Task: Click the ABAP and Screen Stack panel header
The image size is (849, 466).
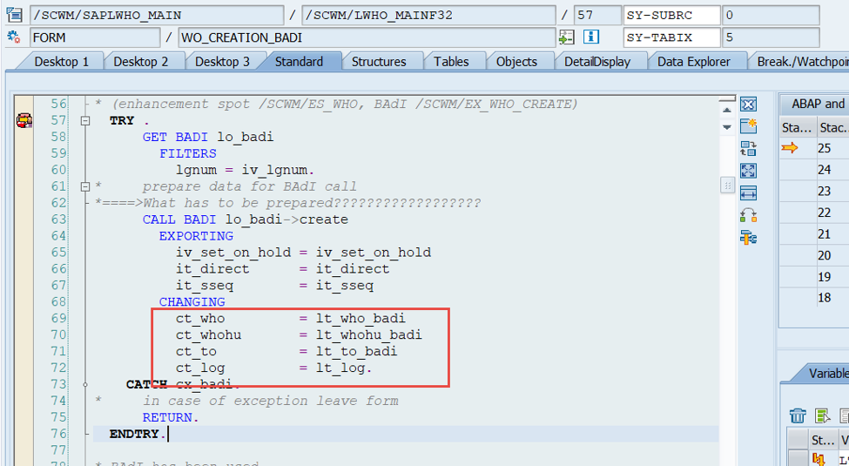Action: coord(814,104)
